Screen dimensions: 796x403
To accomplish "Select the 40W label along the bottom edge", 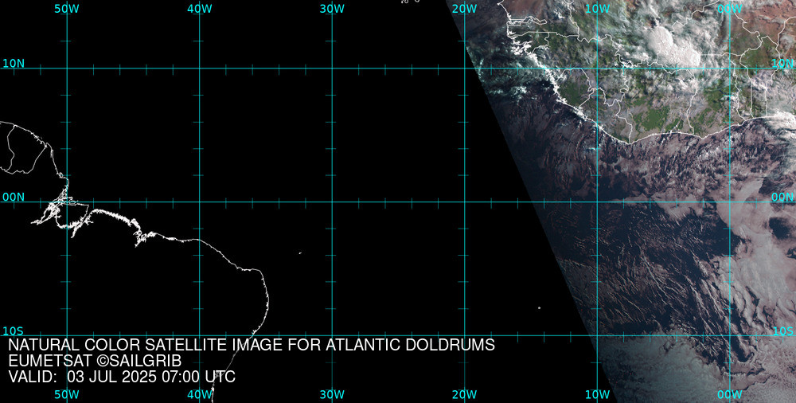I will pos(200,395).
